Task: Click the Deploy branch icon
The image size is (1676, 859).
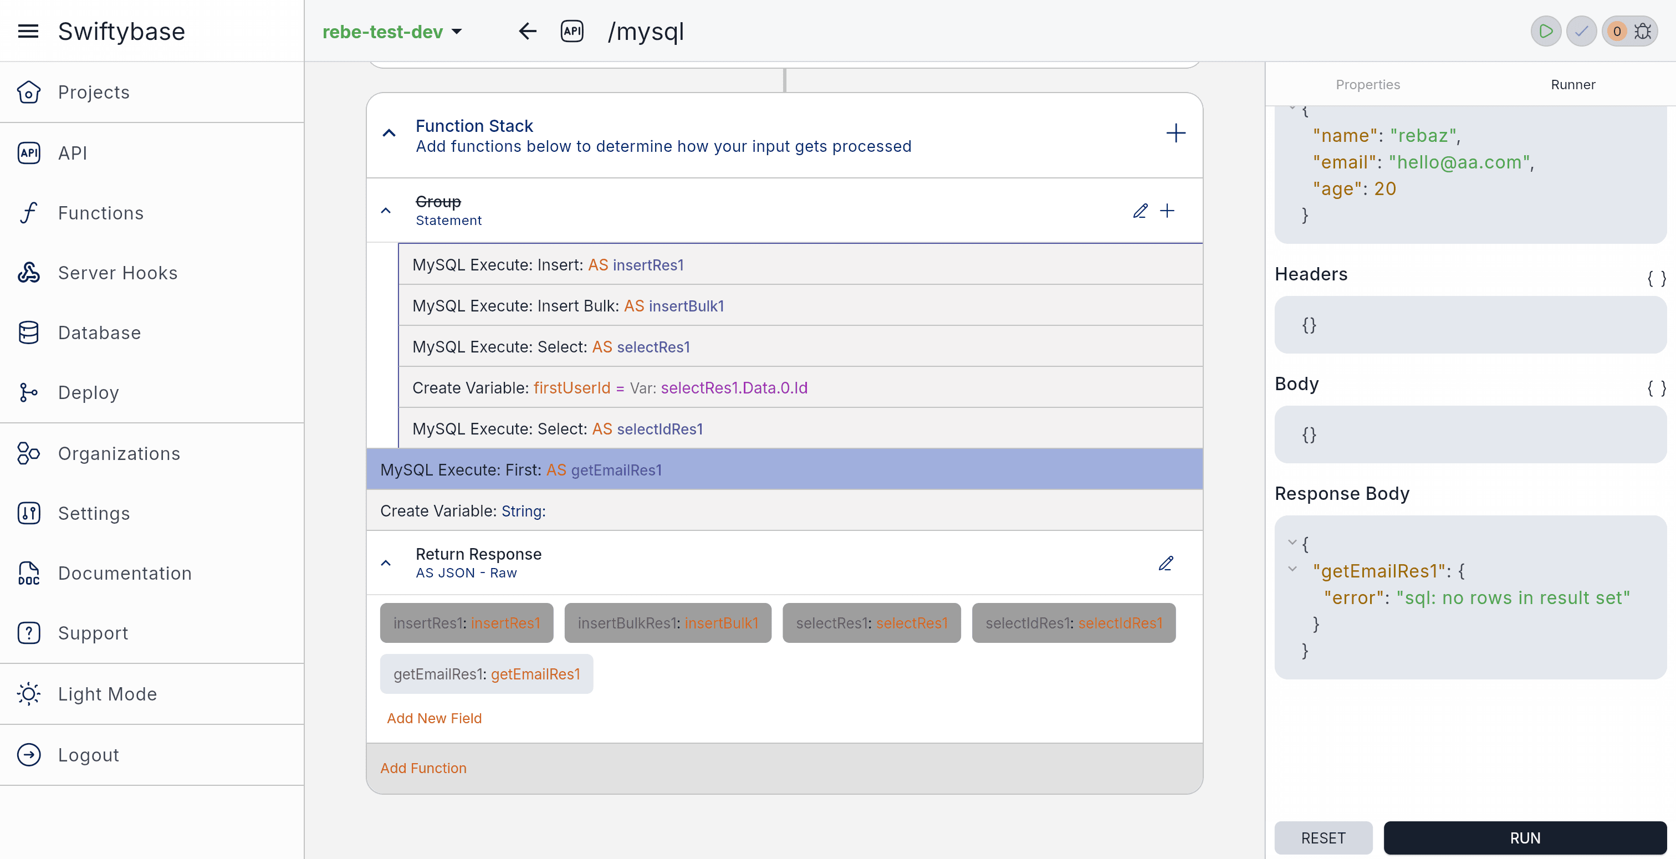Action: 29,392
